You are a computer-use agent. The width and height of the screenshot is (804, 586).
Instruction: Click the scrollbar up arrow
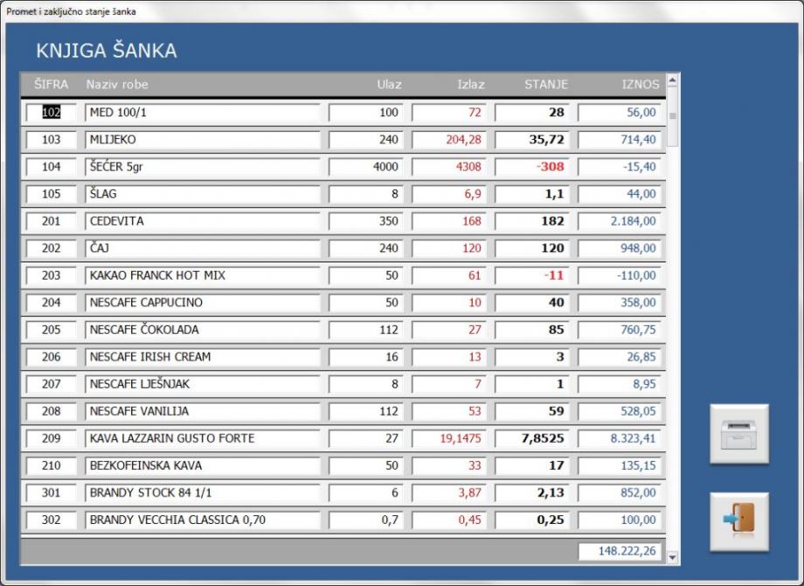click(673, 80)
